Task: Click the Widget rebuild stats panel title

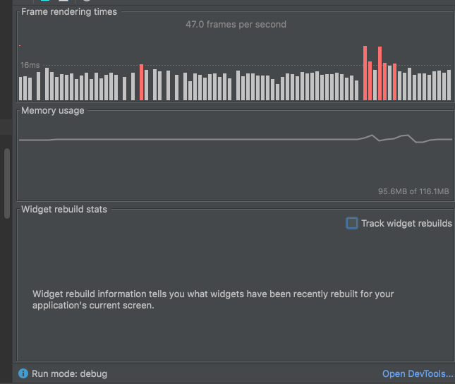Action: coord(64,209)
